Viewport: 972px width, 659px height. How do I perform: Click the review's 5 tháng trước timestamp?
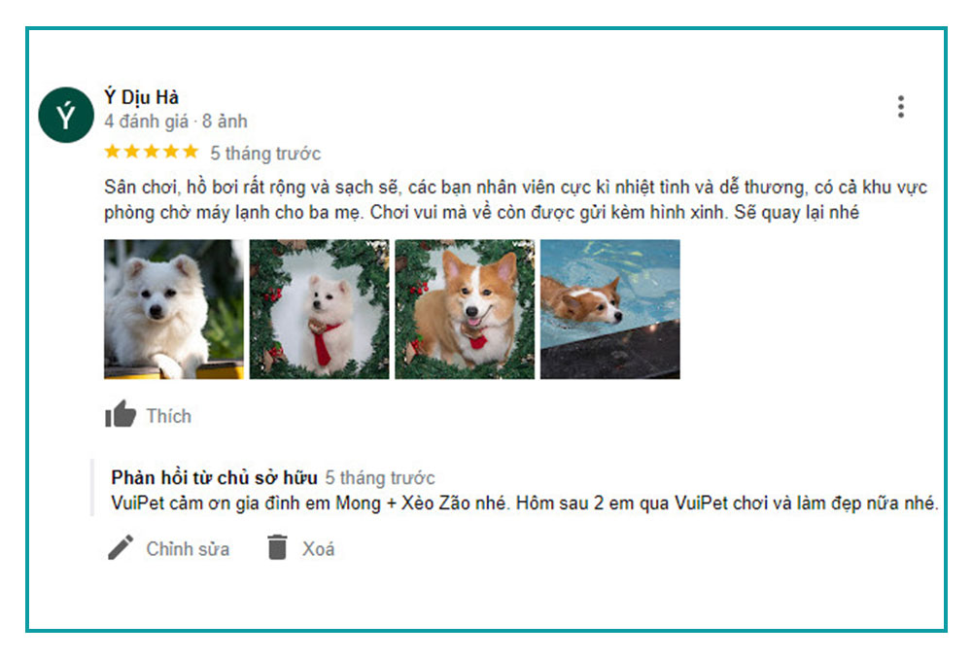265,154
